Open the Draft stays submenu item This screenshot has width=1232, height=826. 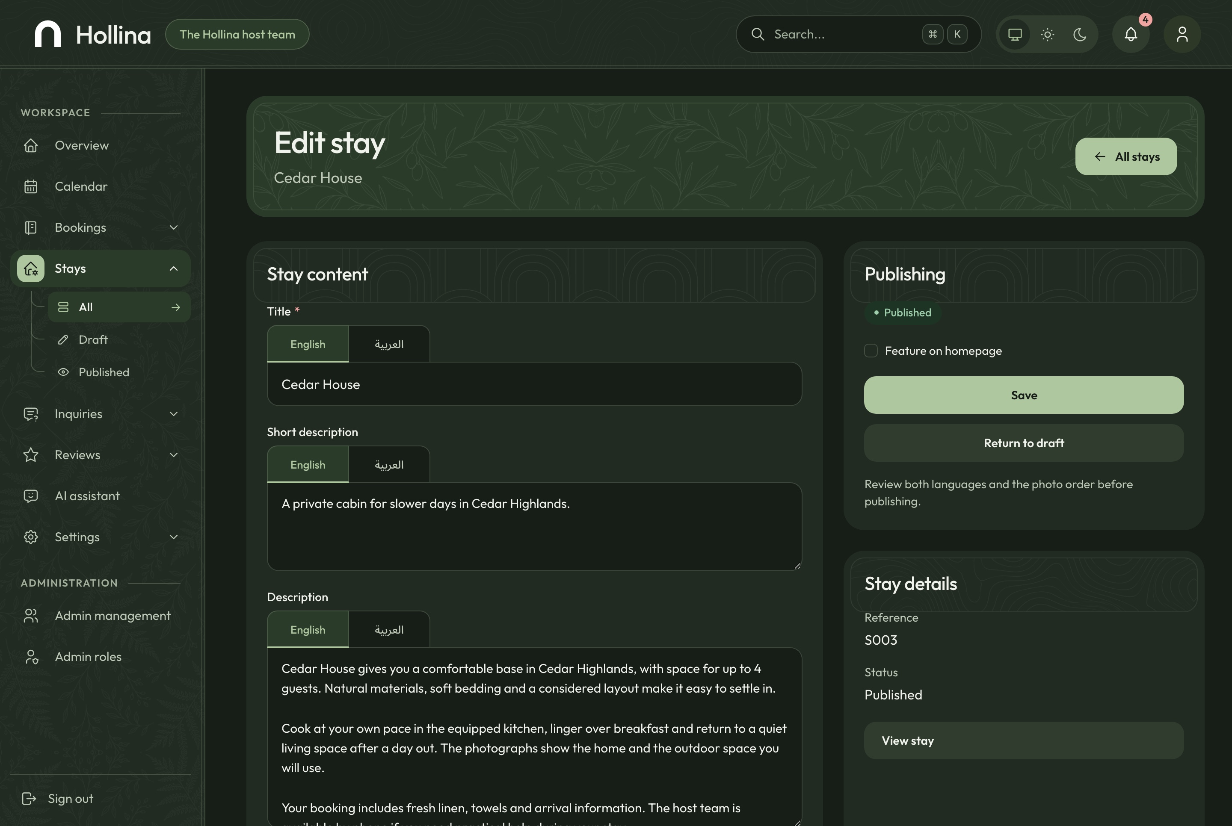pos(118,340)
